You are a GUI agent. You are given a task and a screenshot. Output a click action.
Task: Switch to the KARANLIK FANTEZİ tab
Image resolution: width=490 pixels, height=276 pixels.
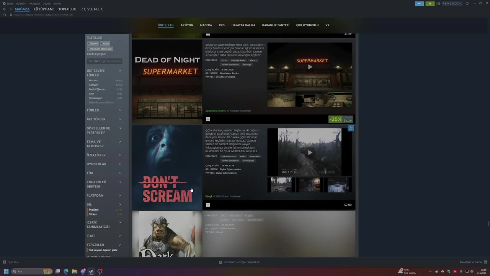[276, 25]
